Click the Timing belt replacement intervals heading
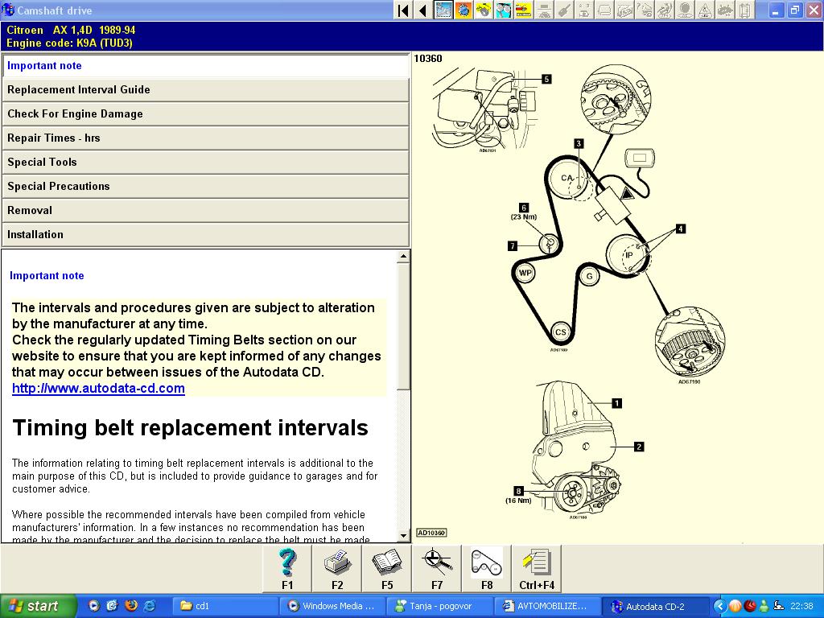824x618 pixels. pos(190,428)
